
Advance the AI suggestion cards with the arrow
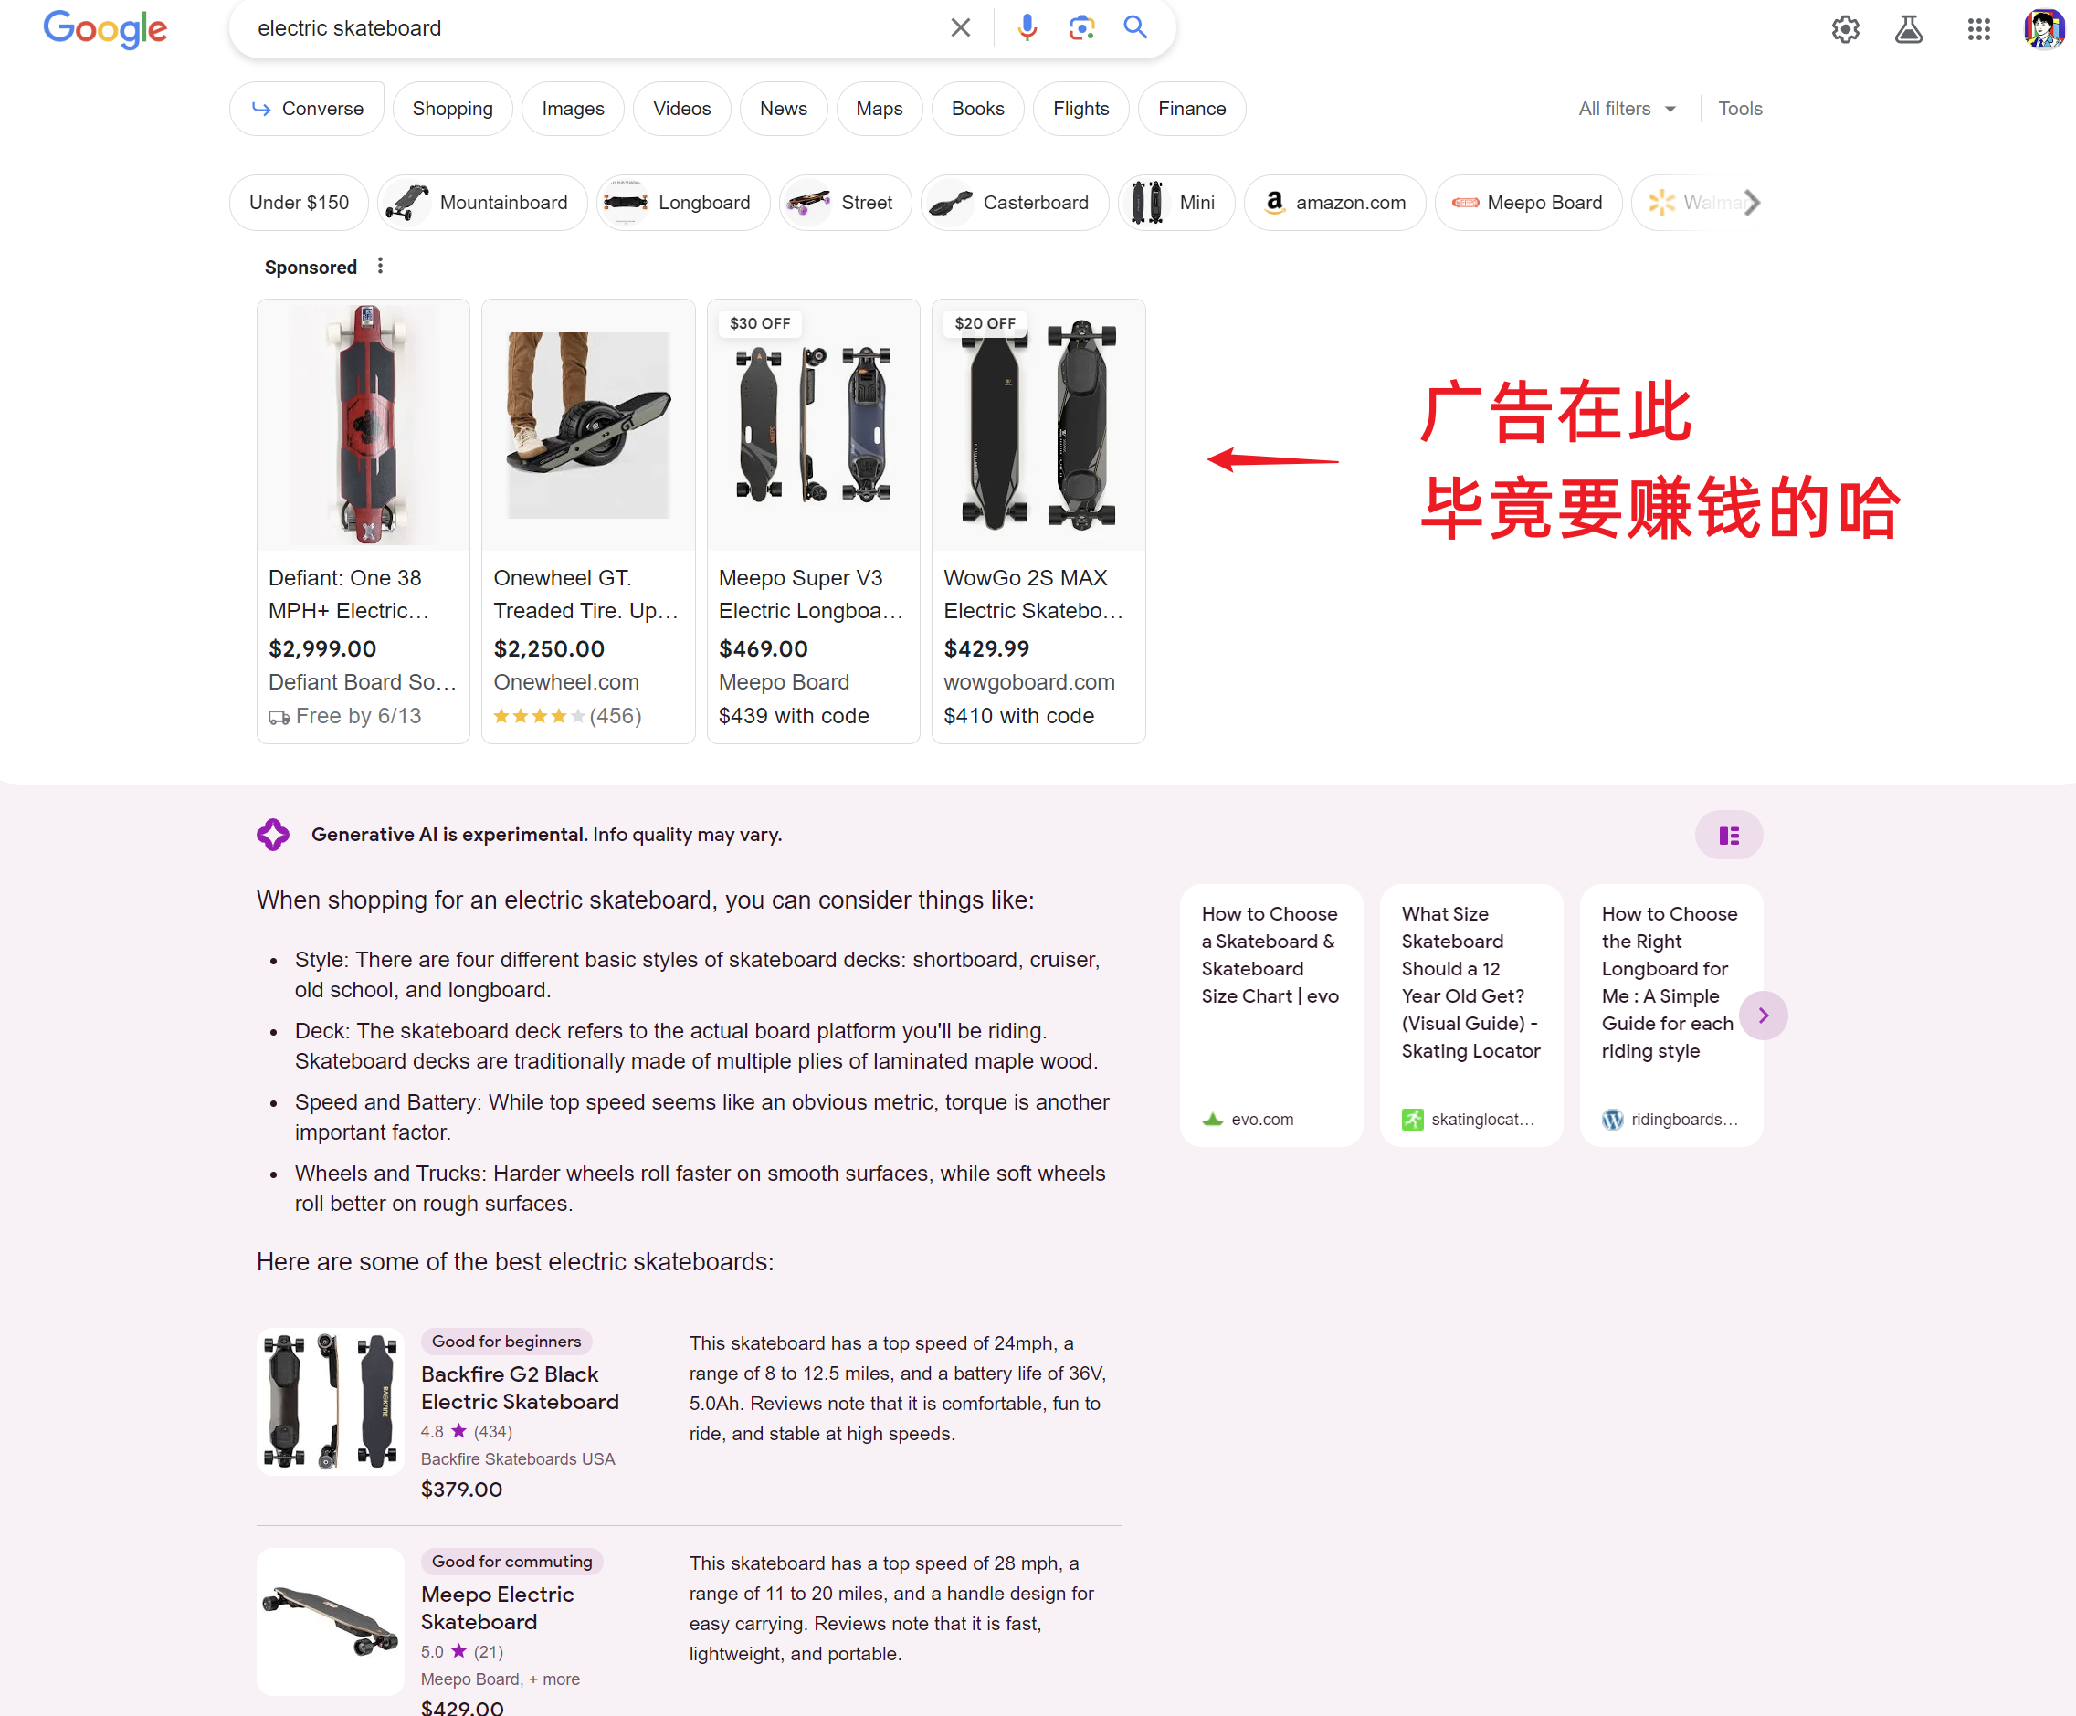[1764, 1015]
